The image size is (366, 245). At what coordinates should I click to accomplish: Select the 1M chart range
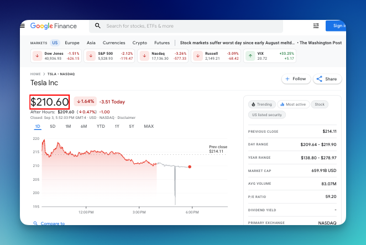(68, 126)
